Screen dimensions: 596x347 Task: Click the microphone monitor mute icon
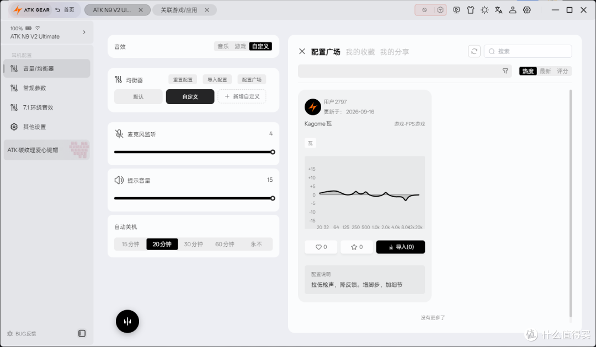[119, 133]
